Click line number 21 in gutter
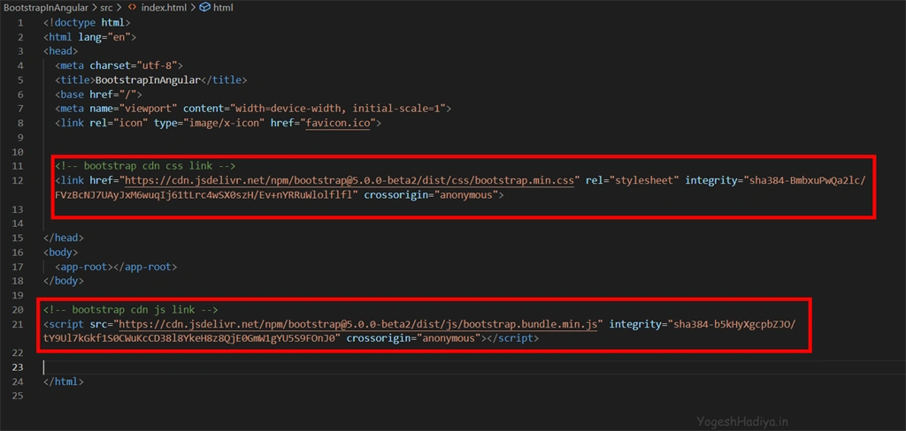This screenshot has height=431, width=906. click(17, 324)
